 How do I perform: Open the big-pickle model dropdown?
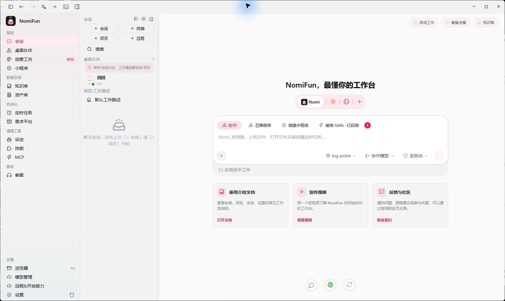click(341, 156)
